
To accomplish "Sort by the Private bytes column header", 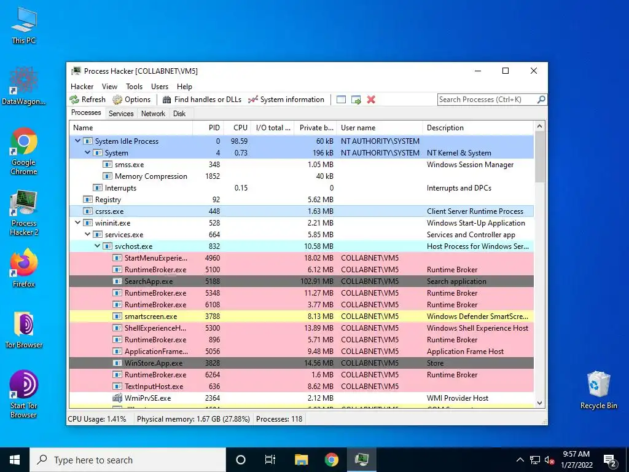I will 315,128.
